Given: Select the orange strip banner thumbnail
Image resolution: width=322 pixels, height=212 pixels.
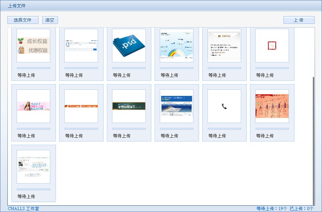Looking at the screenshot, I should 81,106.
